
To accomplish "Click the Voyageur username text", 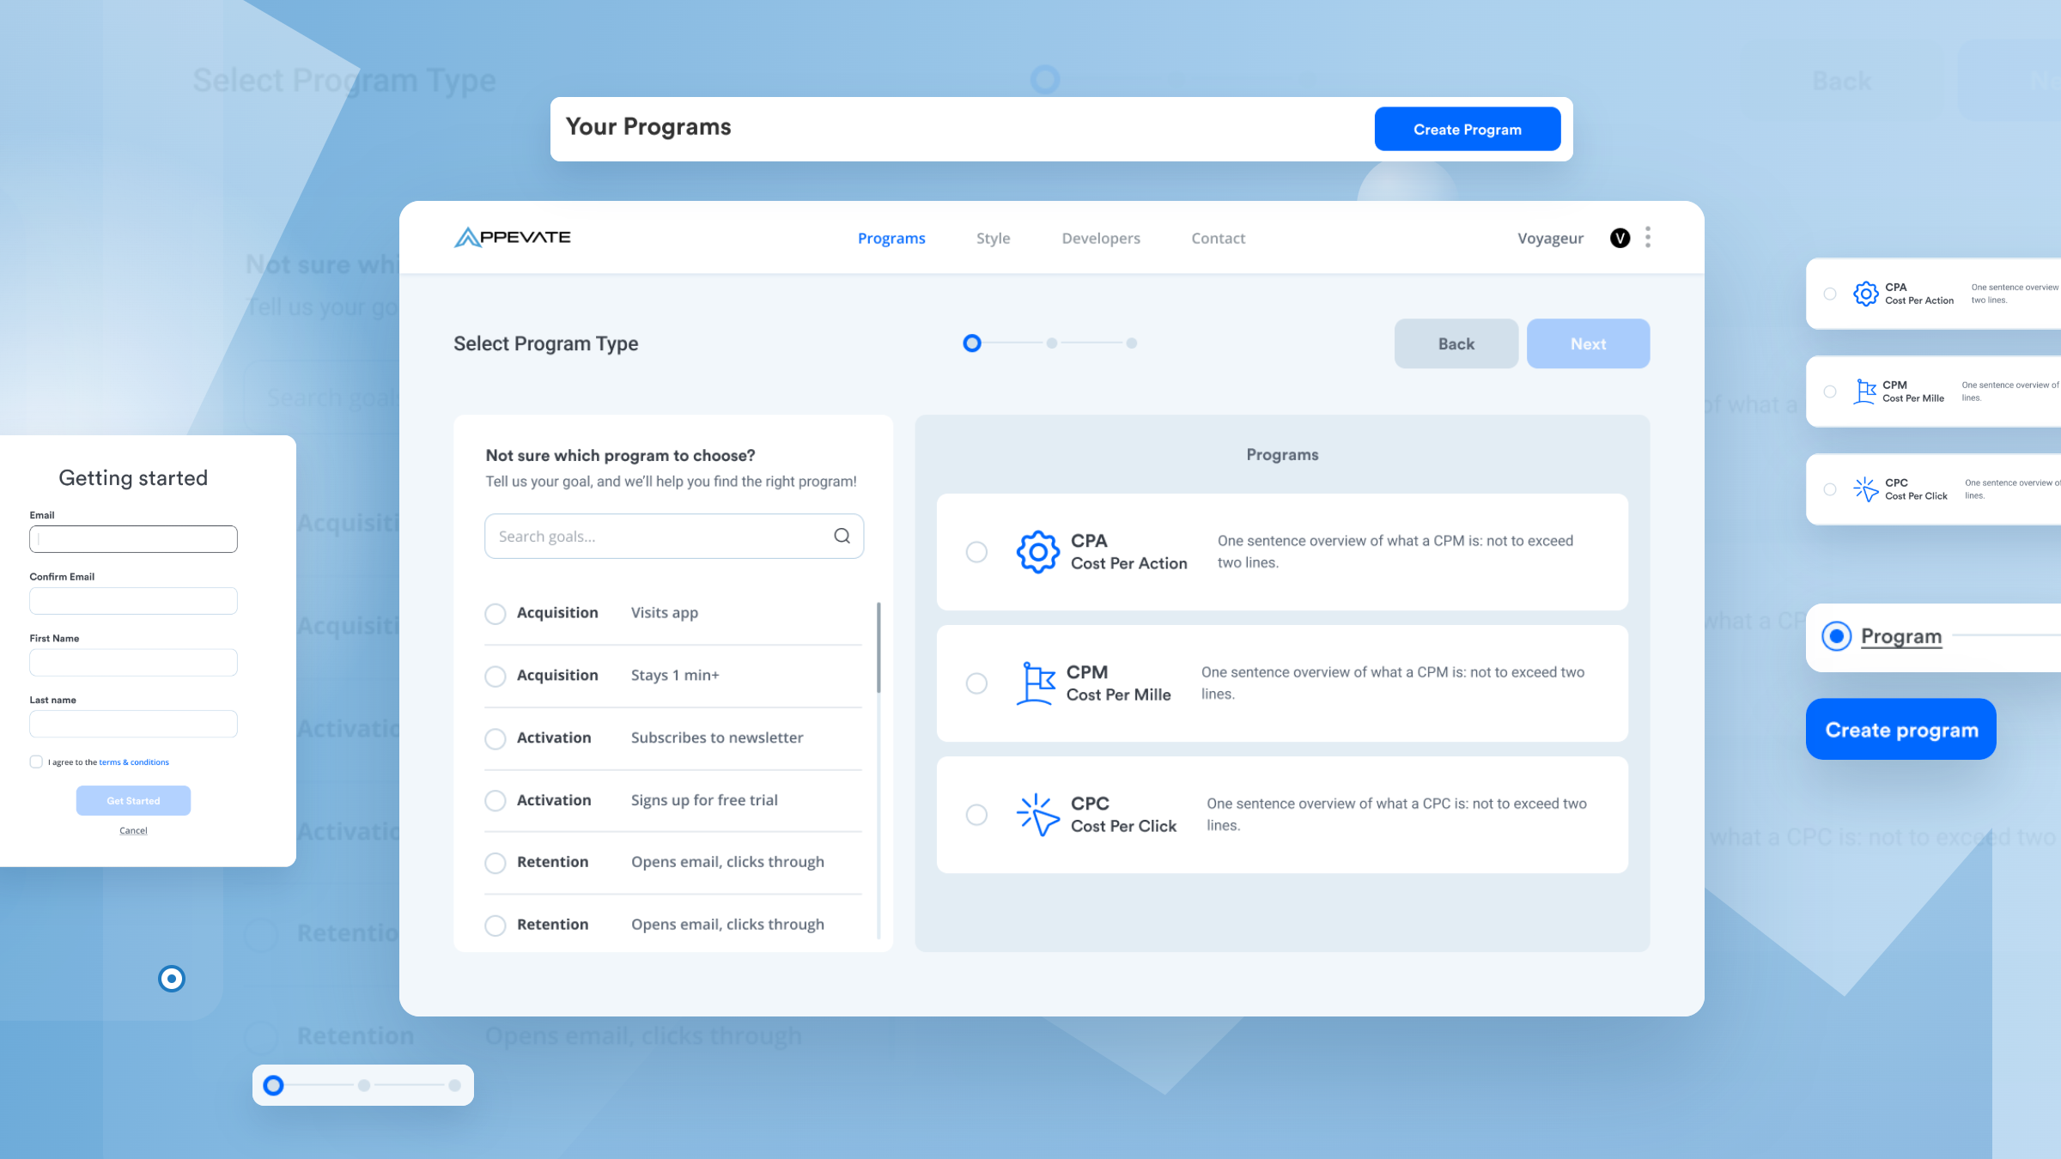I will tap(1550, 238).
